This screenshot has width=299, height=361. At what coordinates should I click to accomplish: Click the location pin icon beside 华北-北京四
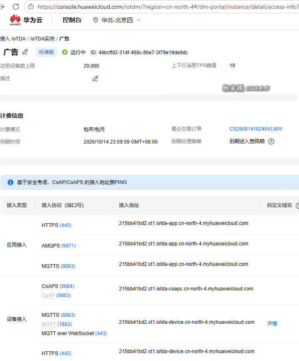(x=95, y=20)
